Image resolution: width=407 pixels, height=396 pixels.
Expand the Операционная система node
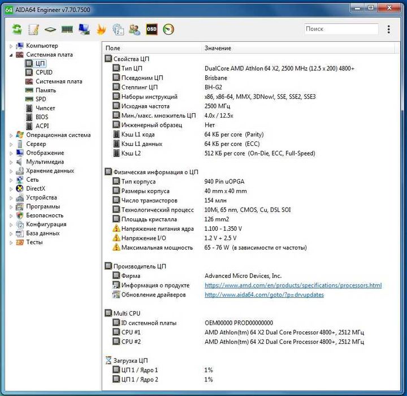[x=11, y=135]
